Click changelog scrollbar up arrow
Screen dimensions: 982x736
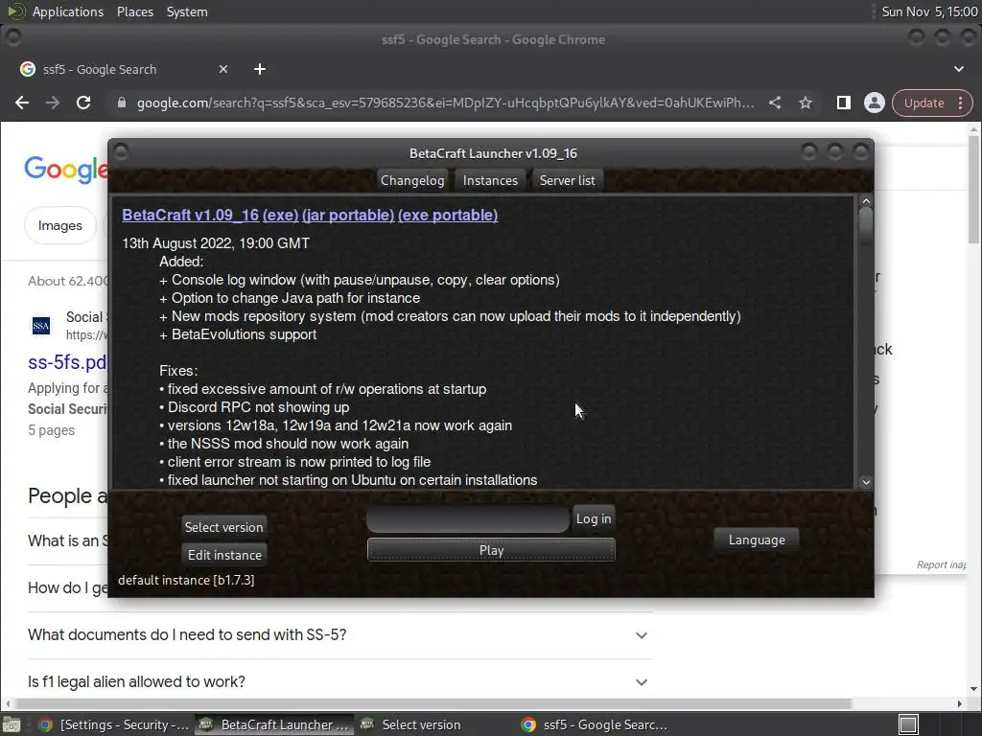click(x=866, y=201)
